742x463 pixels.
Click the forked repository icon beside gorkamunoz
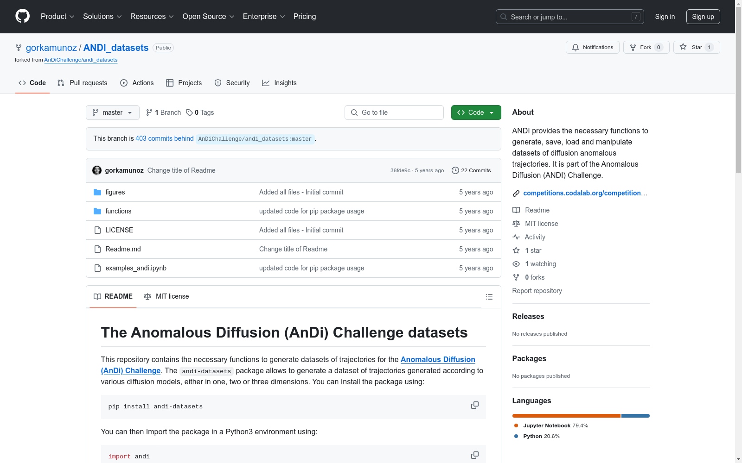tap(19, 48)
